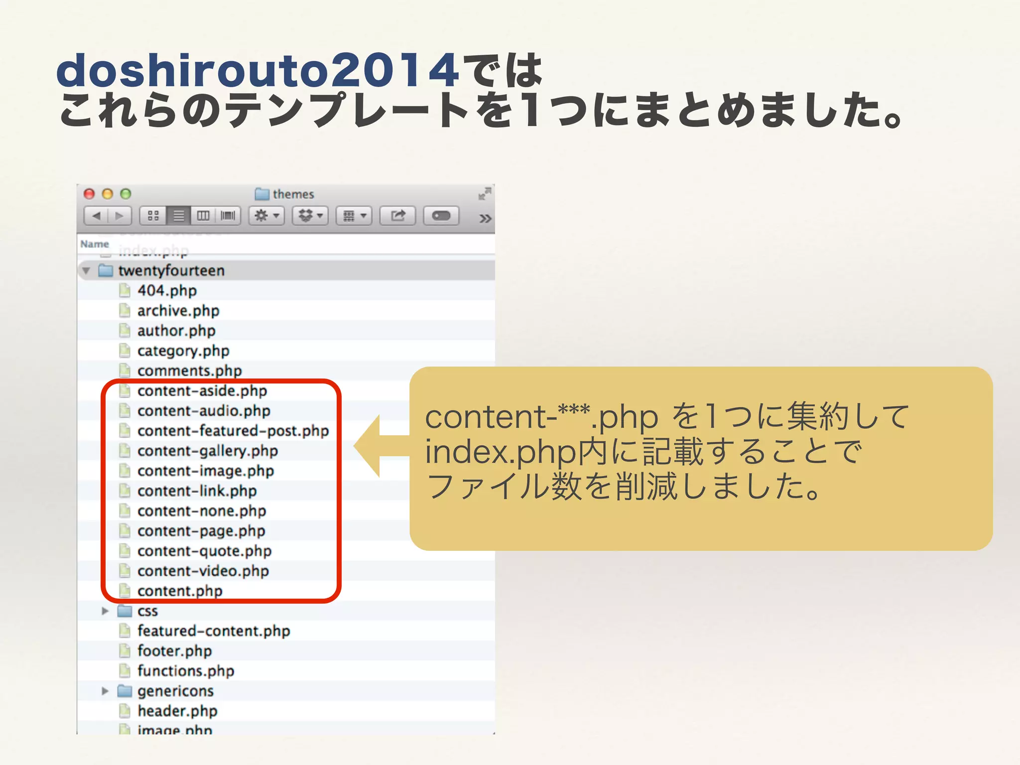The width and height of the screenshot is (1020, 765).
Task: Select content-video.php file
Action: pyautogui.click(x=203, y=571)
